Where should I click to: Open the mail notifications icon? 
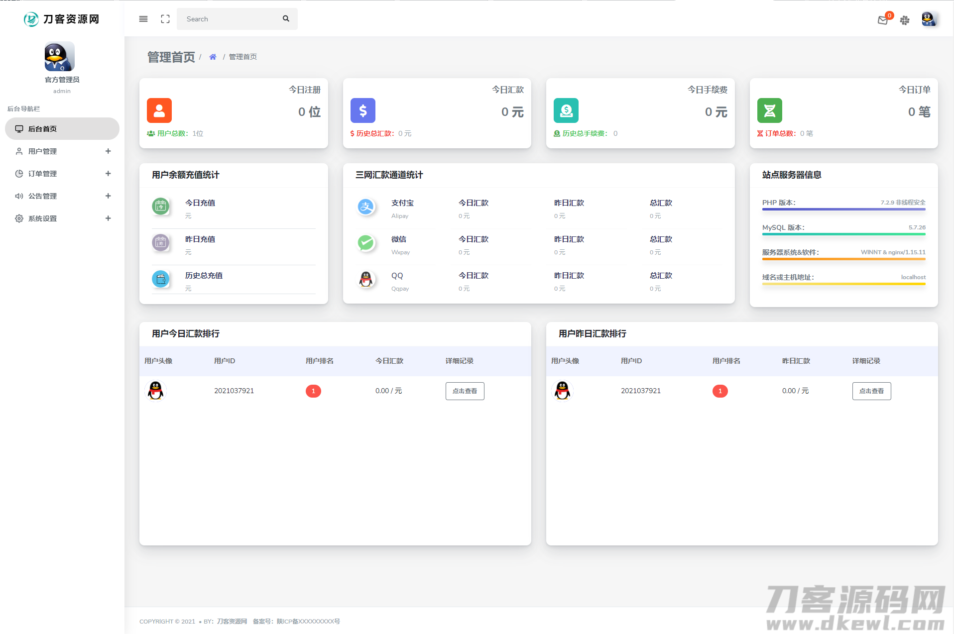[x=883, y=20]
